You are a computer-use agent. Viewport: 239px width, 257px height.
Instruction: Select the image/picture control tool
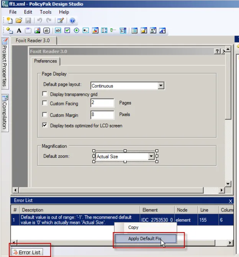pyautogui.click(x=37, y=31)
